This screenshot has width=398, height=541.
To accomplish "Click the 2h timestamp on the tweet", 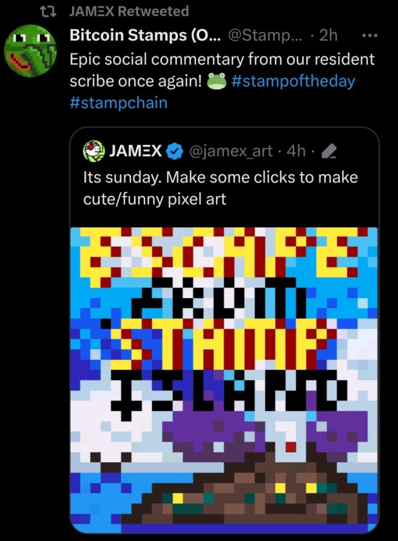I will [329, 36].
